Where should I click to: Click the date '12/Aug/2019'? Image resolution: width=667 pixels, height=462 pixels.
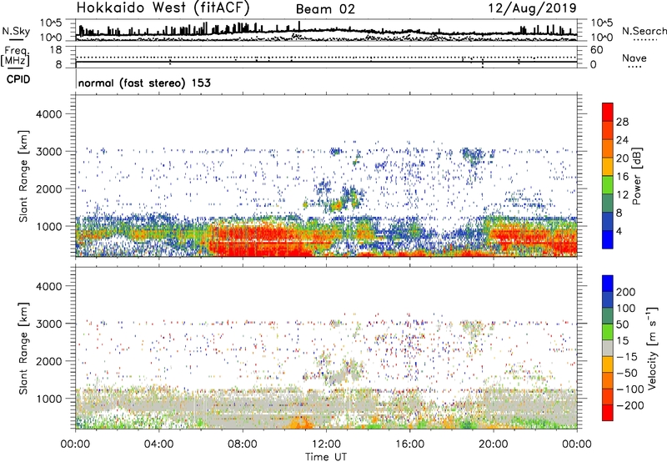pos(533,8)
